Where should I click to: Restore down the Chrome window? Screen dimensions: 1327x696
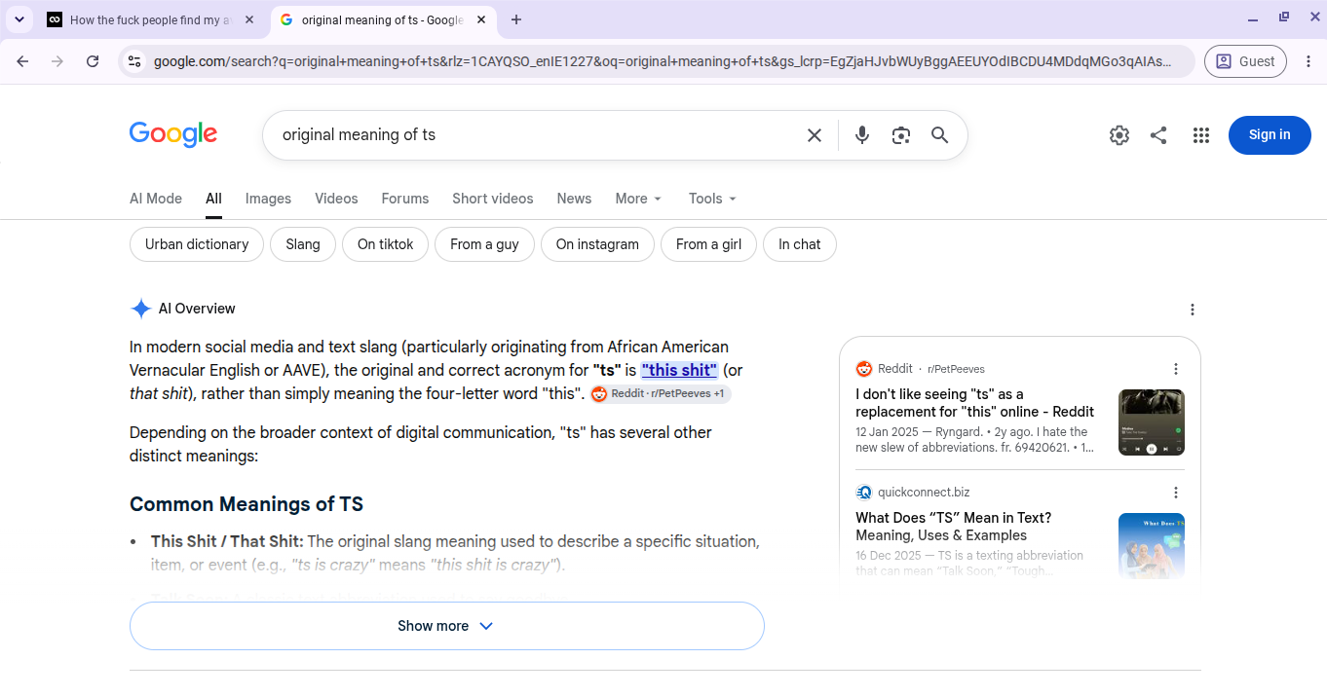[1284, 18]
